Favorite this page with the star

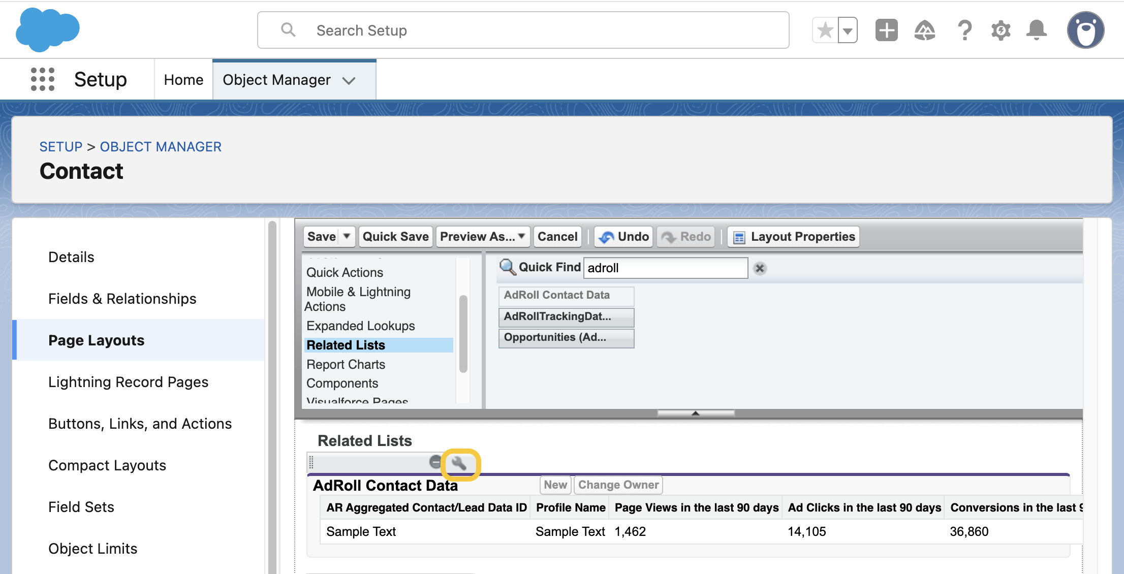point(825,30)
